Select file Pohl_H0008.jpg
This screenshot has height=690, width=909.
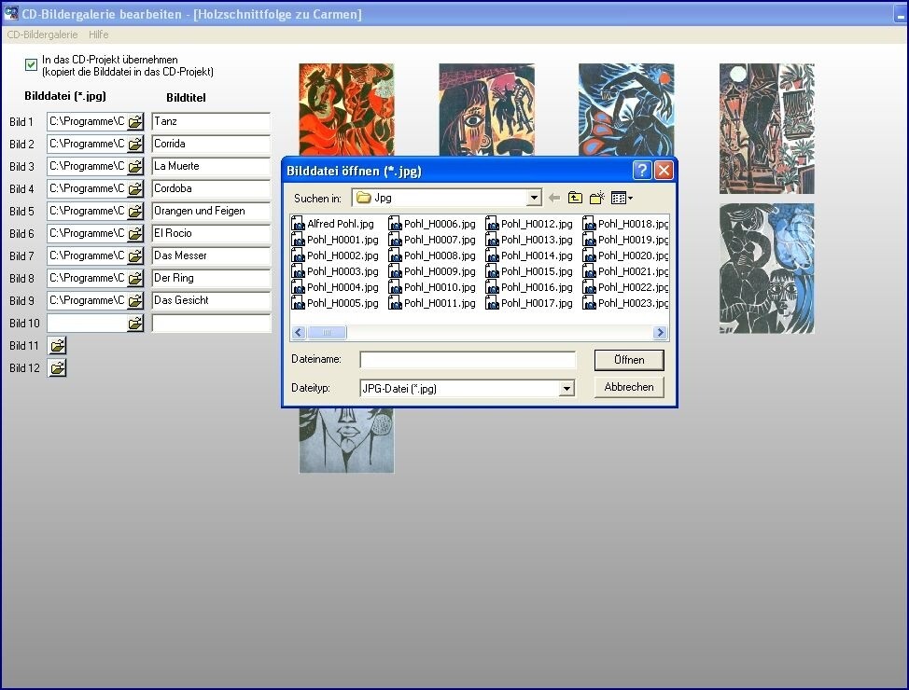[x=432, y=255]
